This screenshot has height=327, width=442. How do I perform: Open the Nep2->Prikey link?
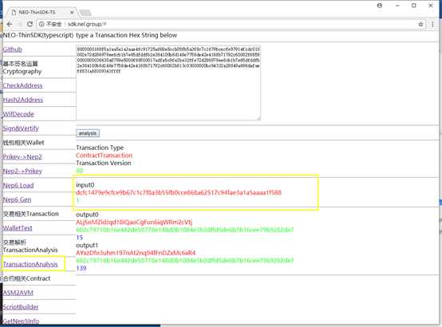tap(22, 171)
